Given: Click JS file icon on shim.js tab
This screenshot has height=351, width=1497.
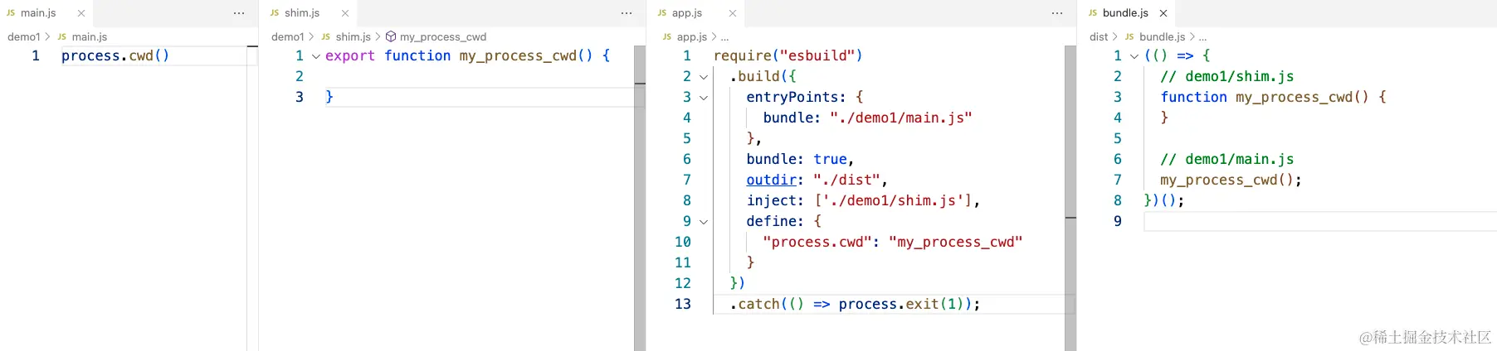Looking at the screenshot, I should [x=275, y=13].
